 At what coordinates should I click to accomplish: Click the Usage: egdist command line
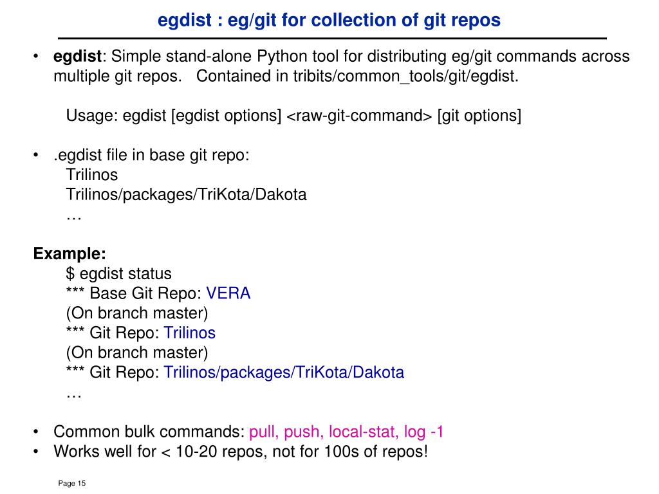[x=293, y=116]
